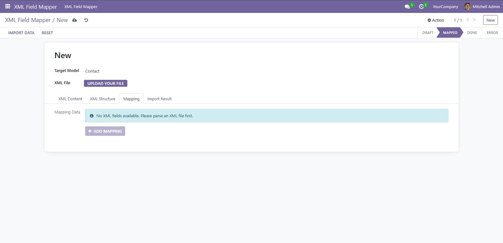503x243 pixels.
Task: Click the No XML fields available message
Action: coord(144,116)
